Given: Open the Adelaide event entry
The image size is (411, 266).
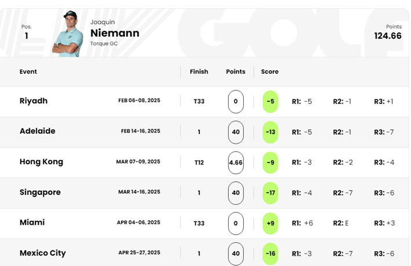Looking at the screenshot, I should 38,131.
